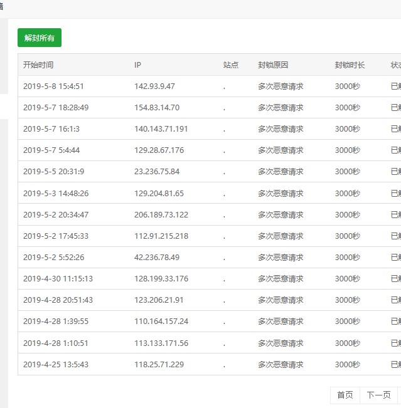This screenshot has height=408, width=401.
Task: Select IP cell 110.164.157.24
Action: click(161, 322)
